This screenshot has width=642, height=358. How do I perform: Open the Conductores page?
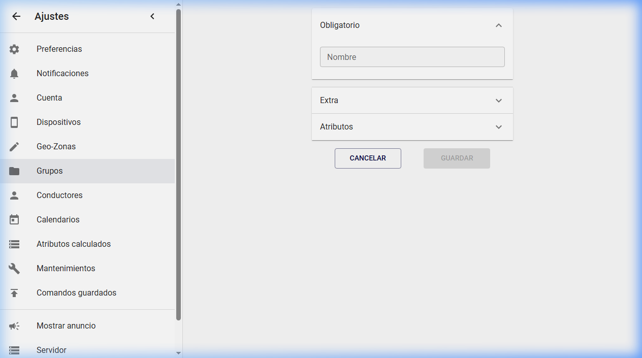(87, 196)
